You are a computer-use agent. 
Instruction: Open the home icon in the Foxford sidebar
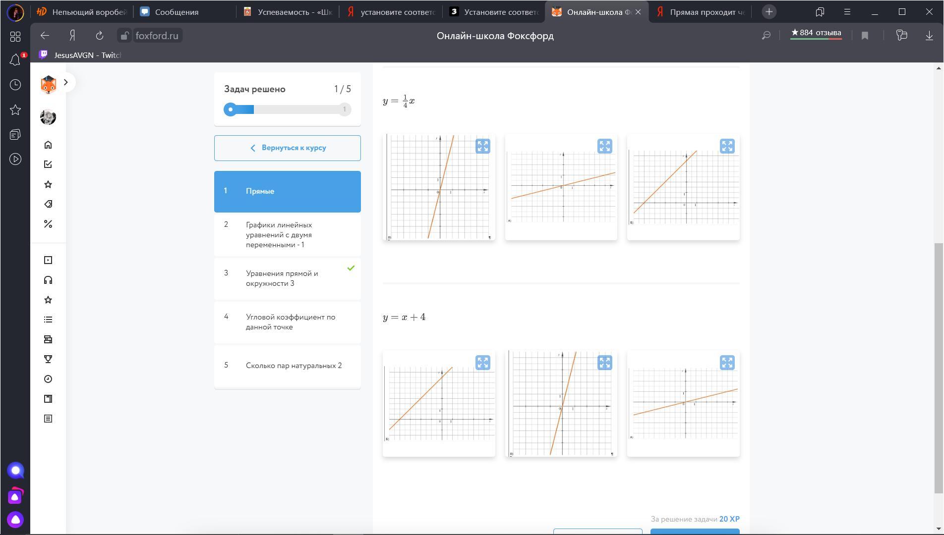click(x=48, y=145)
